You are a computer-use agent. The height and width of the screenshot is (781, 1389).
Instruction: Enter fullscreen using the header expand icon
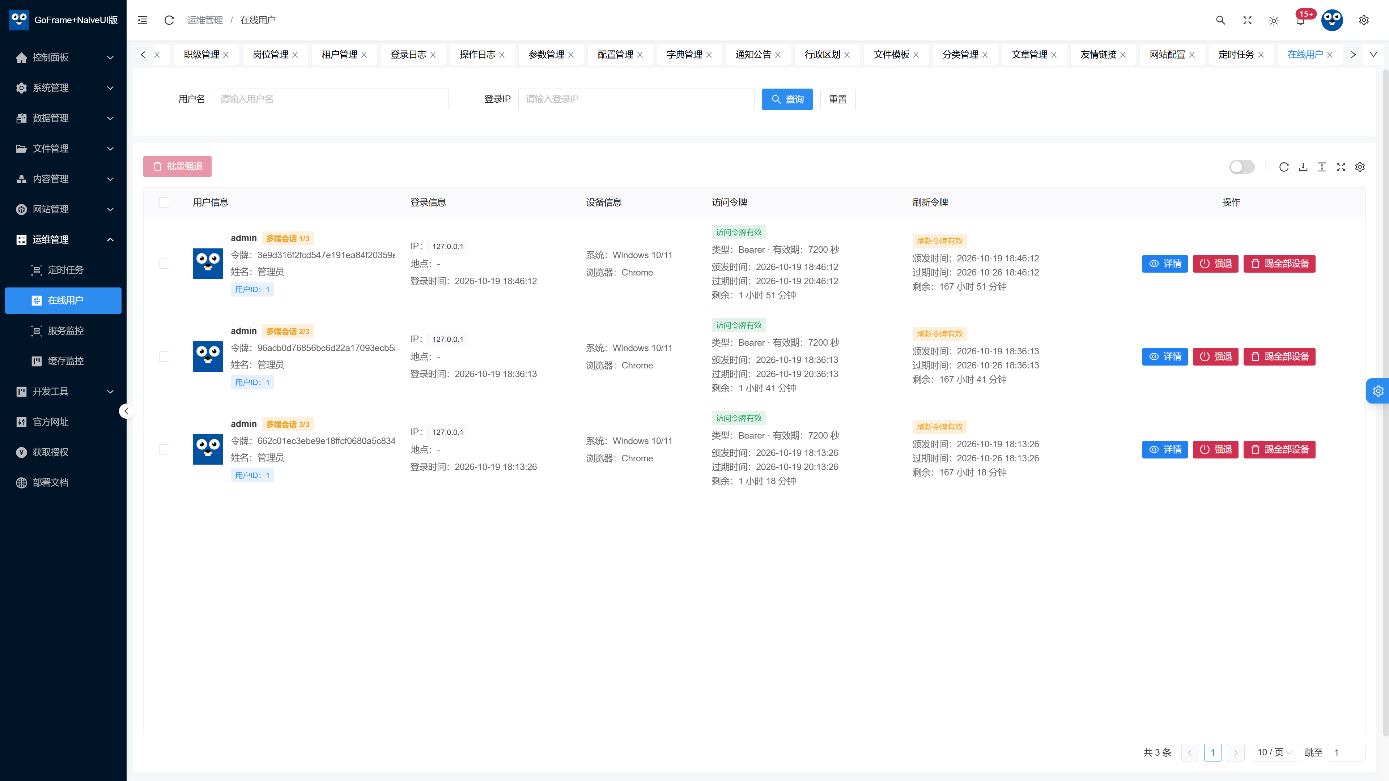click(x=1247, y=20)
